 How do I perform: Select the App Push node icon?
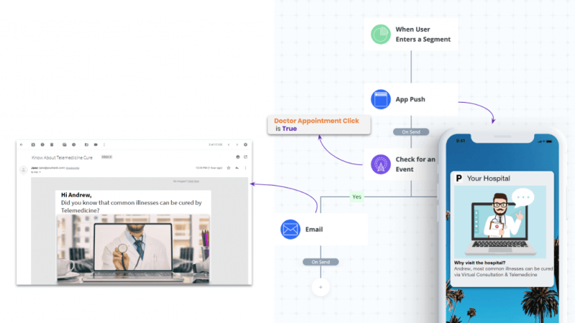tap(380, 99)
